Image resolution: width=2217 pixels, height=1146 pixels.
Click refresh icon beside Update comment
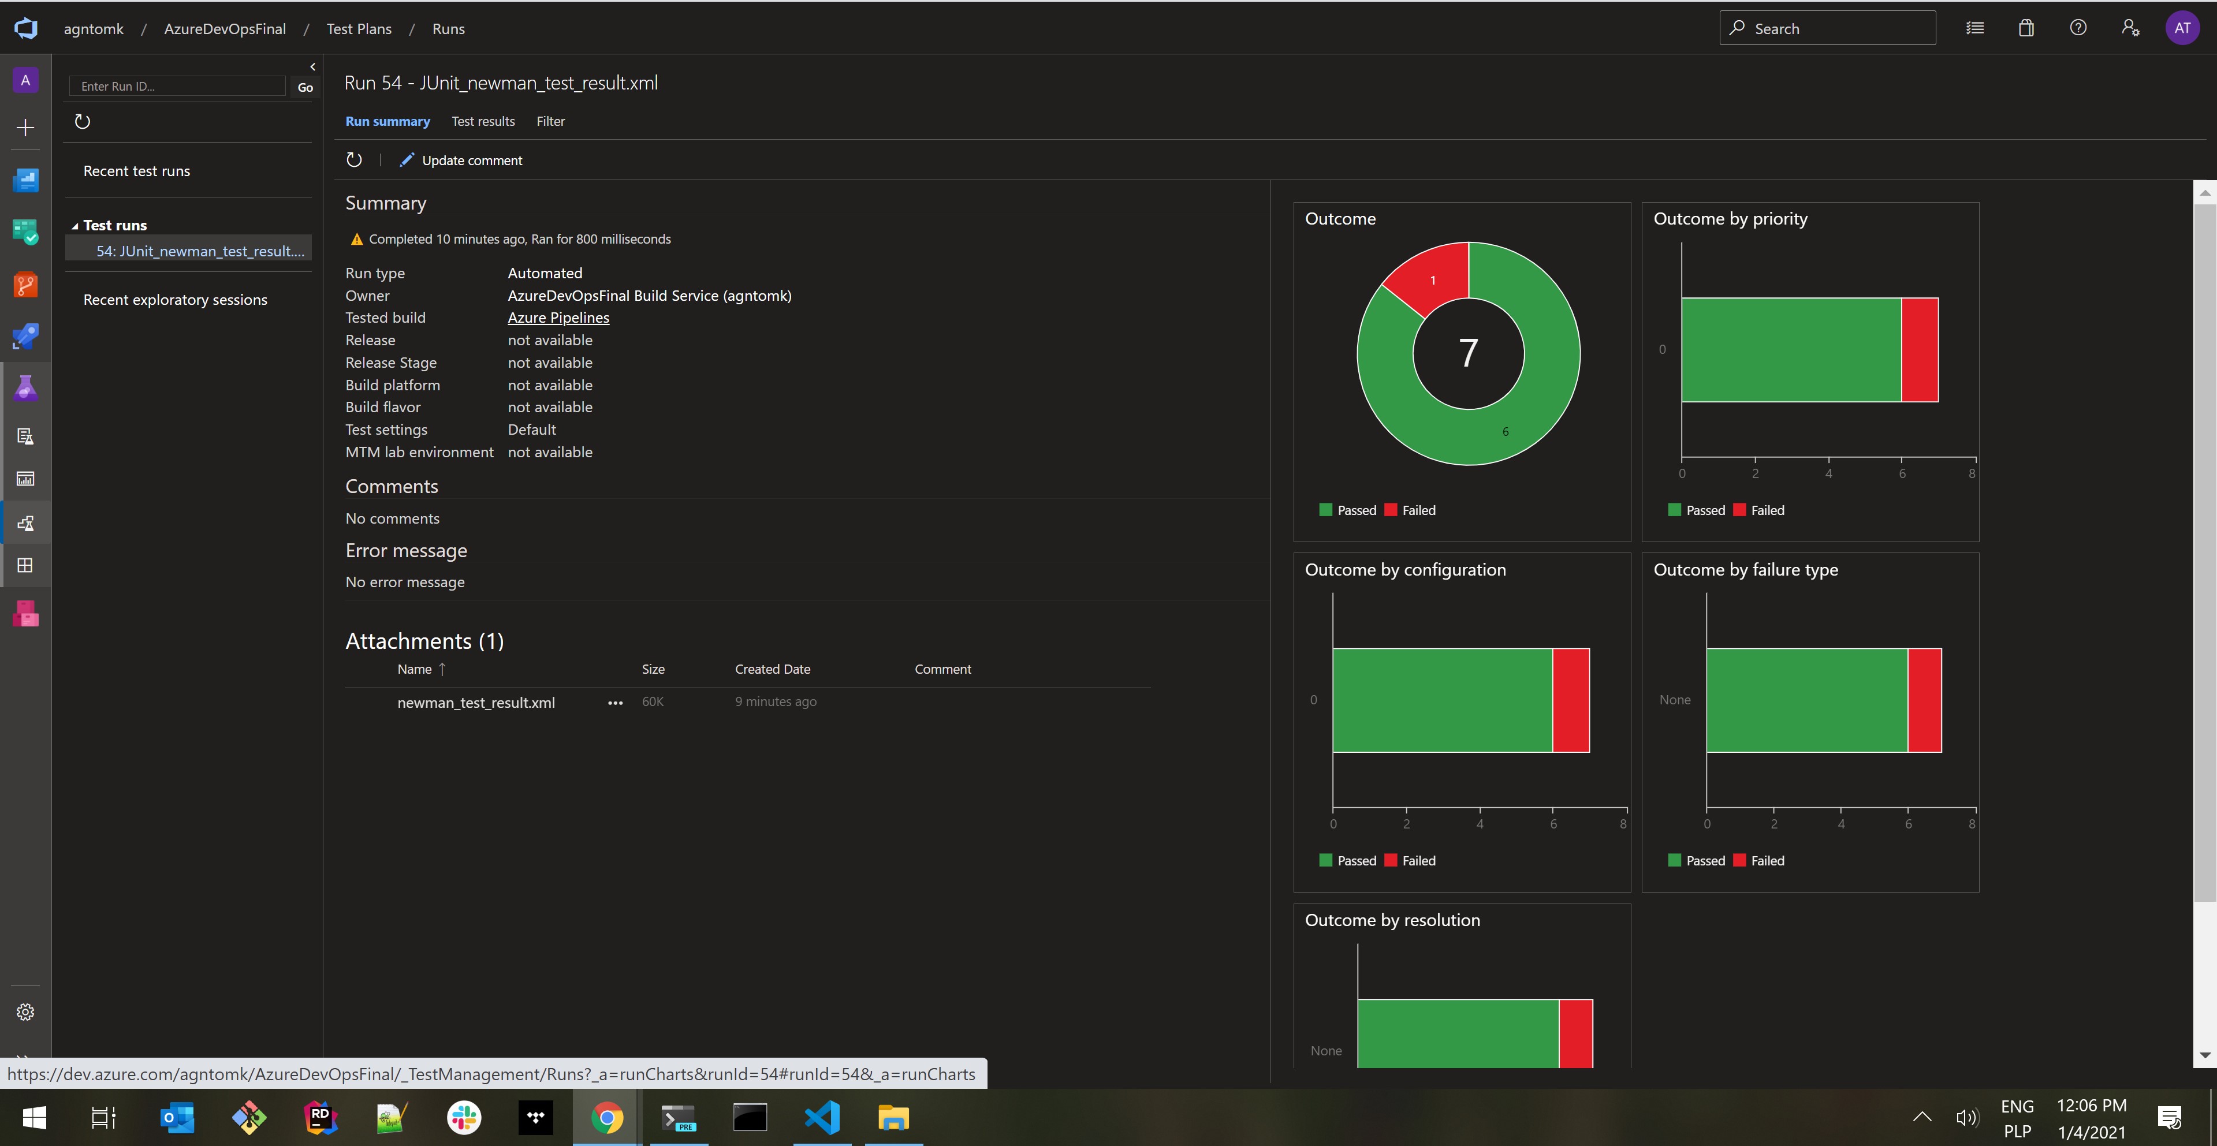coord(354,160)
